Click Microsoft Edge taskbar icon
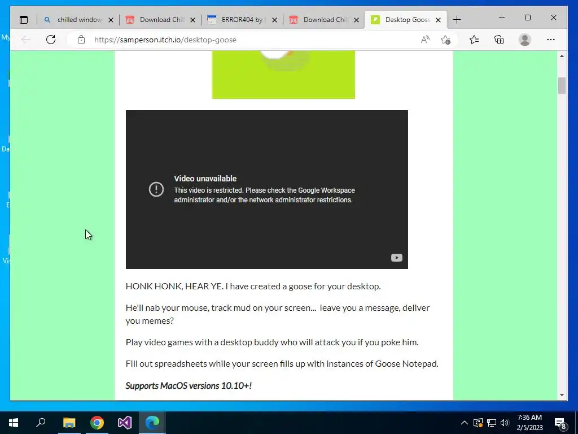This screenshot has height=434, width=578. 152,423
